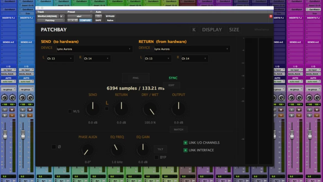Uncheck LINK INTERFACE

(x=186, y=150)
